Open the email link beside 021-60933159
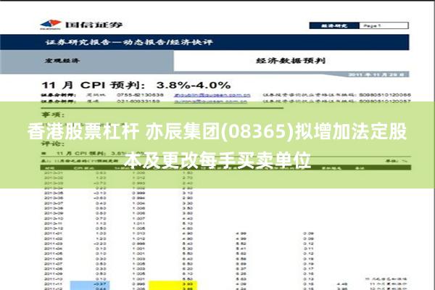Screen dimensions: 435x290 (x=211, y=101)
